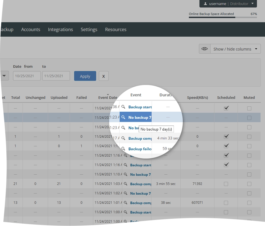The image size is (265, 226).
Task: Toggle Muted in the 71392 speed row
Action: (249, 184)
